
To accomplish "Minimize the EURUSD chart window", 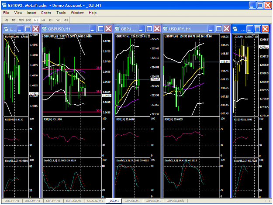I will coord(20,29).
